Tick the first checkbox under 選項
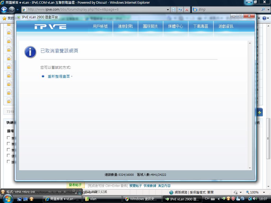The height and width of the screenshot is (203, 271). (8, 138)
